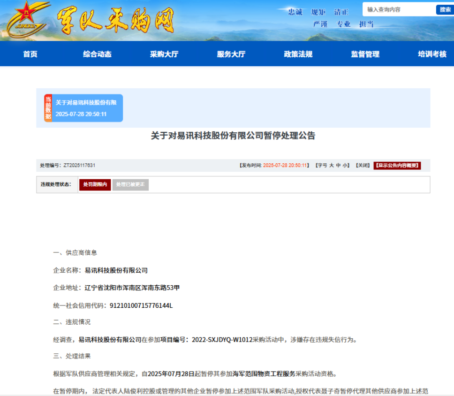Select the 处理已被更正 gray status button
This screenshot has height=396, width=454.
tap(130, 184)
